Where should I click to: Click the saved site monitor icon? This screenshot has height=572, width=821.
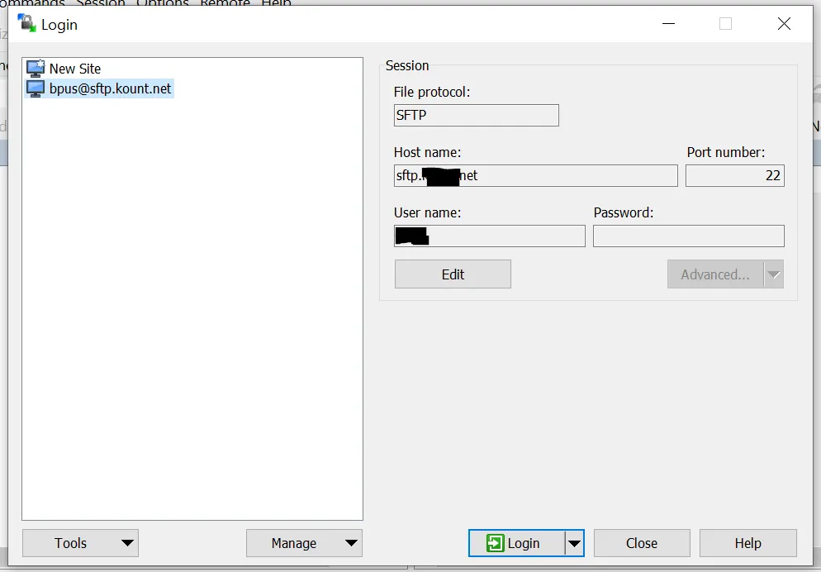(x=36, y=88)
